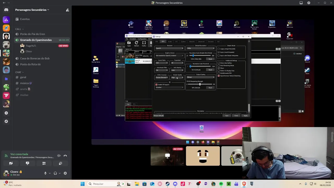Open the Renderer OpenGL dropdown
The image size is (334, 188).
pyautogui.click(x=169, y=48)
